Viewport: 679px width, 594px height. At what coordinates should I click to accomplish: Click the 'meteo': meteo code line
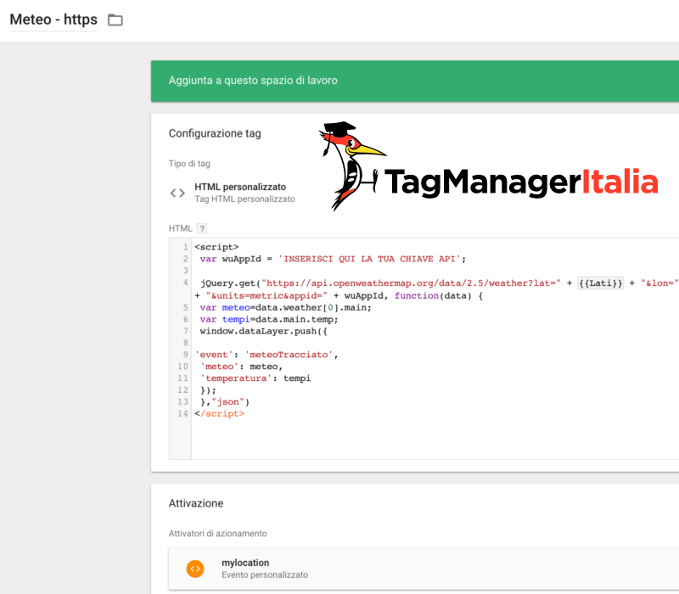tap(241, 367)
